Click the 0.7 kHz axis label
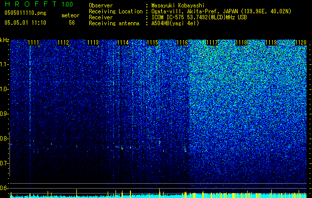 pos(4,163)
